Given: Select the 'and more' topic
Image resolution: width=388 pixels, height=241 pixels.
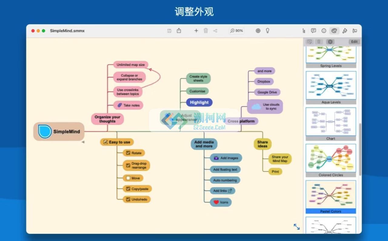Looking at the screenshot, I should click(x=265, y=71).
